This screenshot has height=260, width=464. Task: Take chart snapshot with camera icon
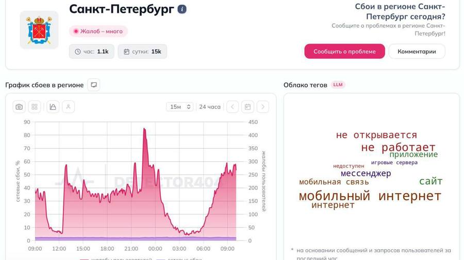click(x=19, y=107)
